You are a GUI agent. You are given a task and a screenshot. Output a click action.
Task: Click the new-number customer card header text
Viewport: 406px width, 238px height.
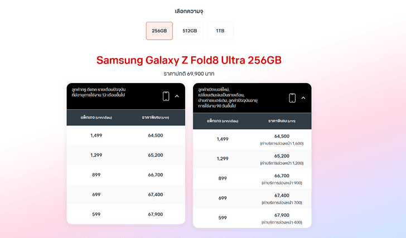pyautogui.click(x=228, y=98)
